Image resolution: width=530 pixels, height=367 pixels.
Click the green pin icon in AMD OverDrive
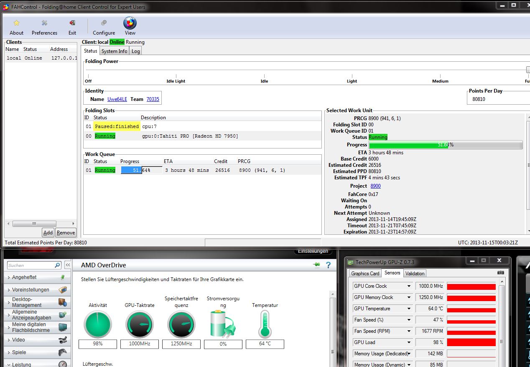316,265
